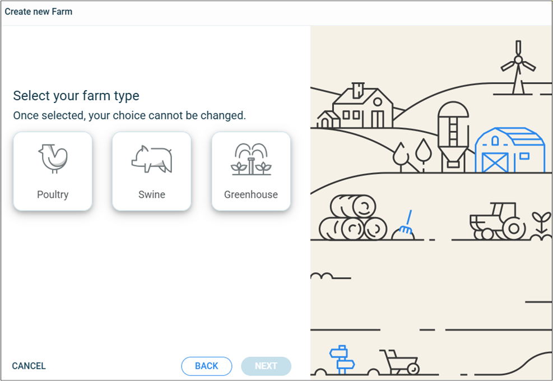Click the rooster icon on the Poultry card
This screenshot has height=381, width=553.
(53, 159)
